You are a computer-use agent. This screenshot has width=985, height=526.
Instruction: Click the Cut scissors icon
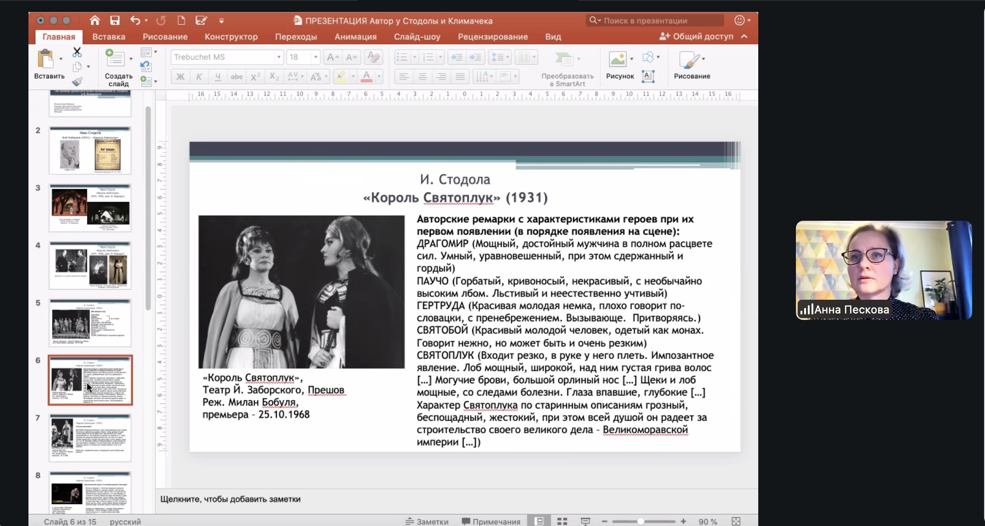(x=77, y=52)
